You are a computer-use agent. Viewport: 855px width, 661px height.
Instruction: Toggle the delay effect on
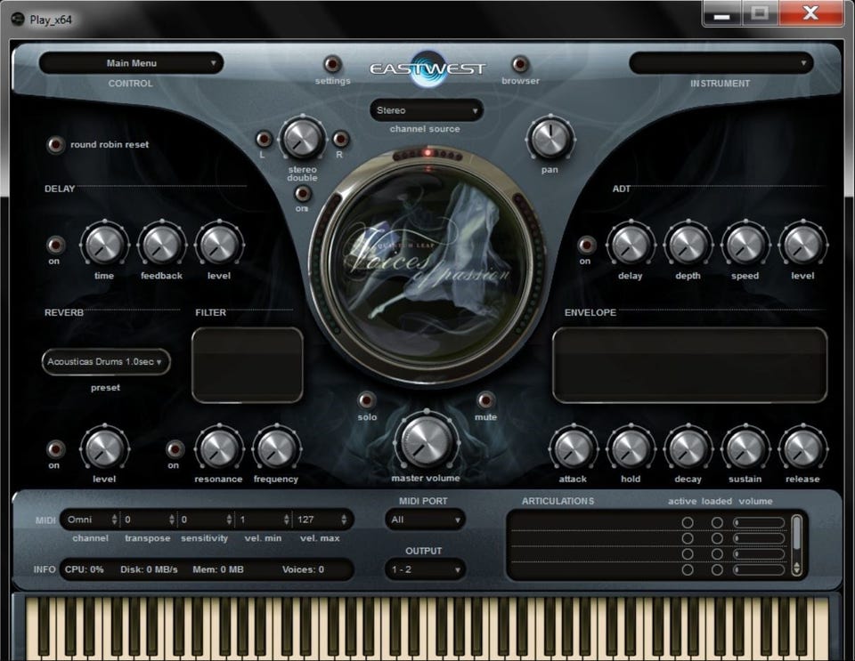pos(55,245)
